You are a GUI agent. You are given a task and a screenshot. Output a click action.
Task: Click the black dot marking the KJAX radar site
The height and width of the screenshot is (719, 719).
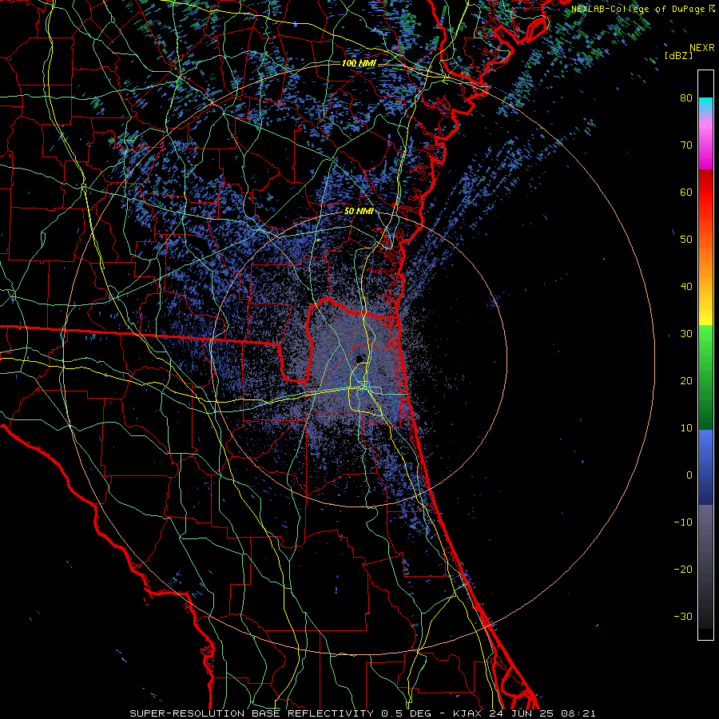(x=359, y=359)
